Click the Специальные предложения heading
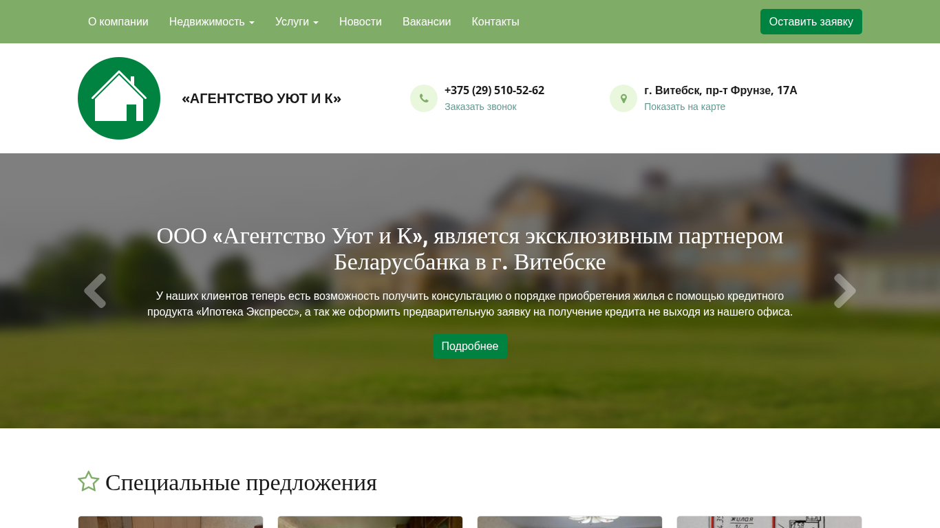The height and width of the screenshot is (528, 940). [241, 482]
